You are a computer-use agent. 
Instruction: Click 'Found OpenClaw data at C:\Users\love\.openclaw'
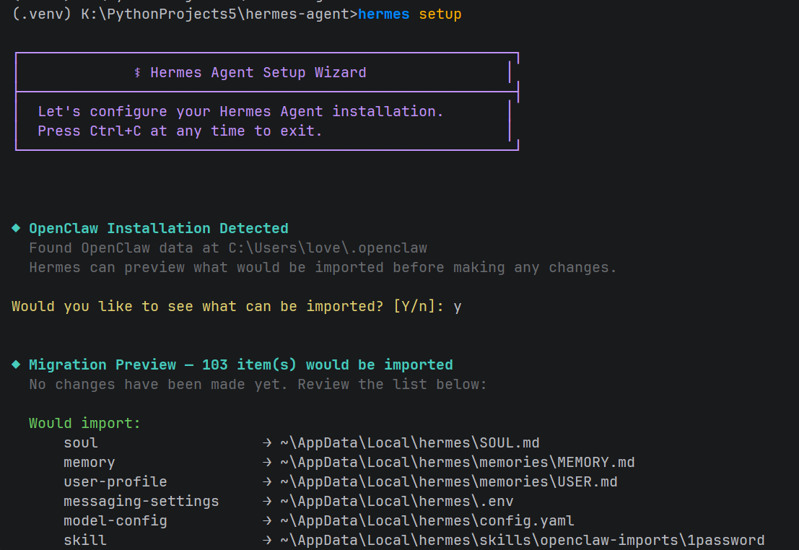pyautogui.click(x=228, y=248)
